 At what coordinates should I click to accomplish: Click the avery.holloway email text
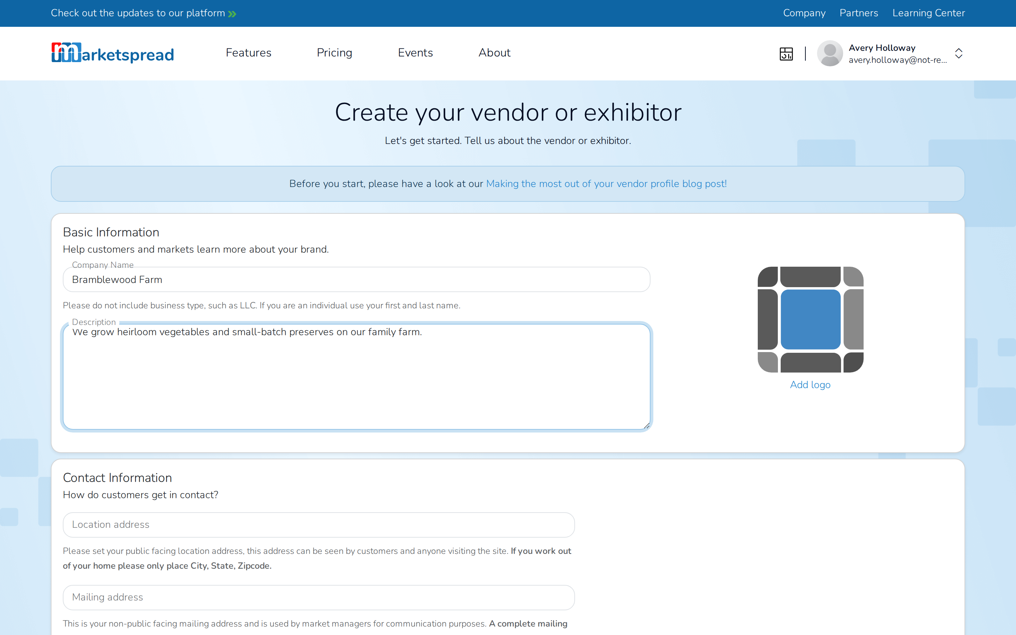pos(897,60)
